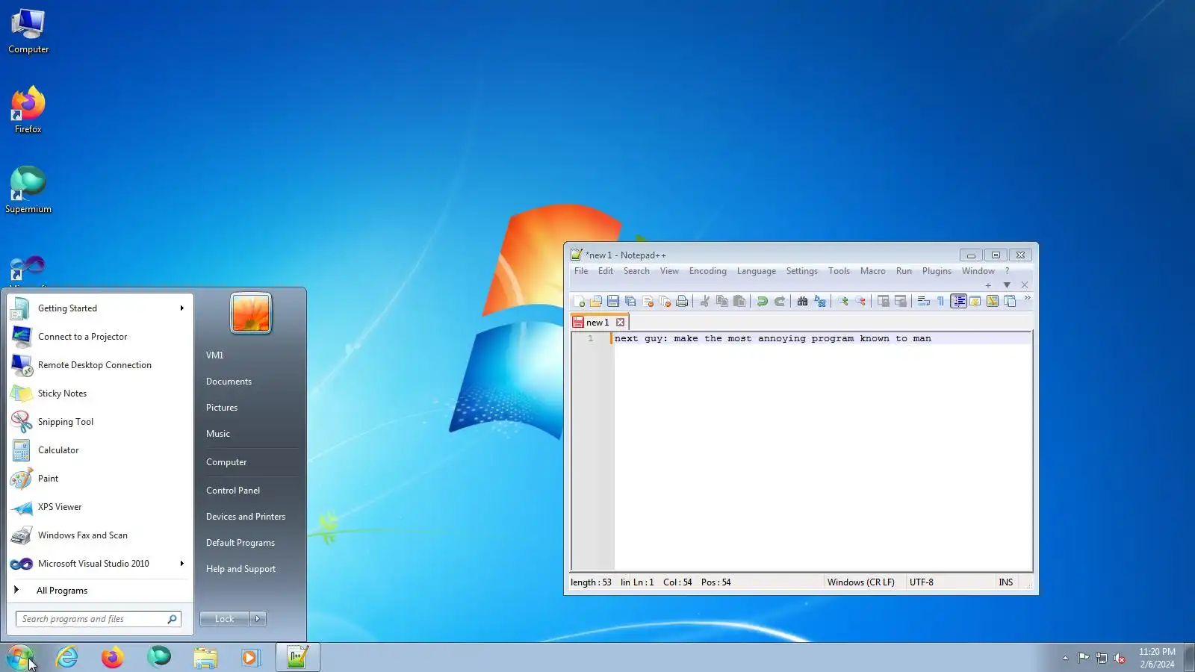The height and width of the screenshot is (672, 1195).
Task: Expand the toolbar overflow chevron
Action: (x=1027, y=298)
